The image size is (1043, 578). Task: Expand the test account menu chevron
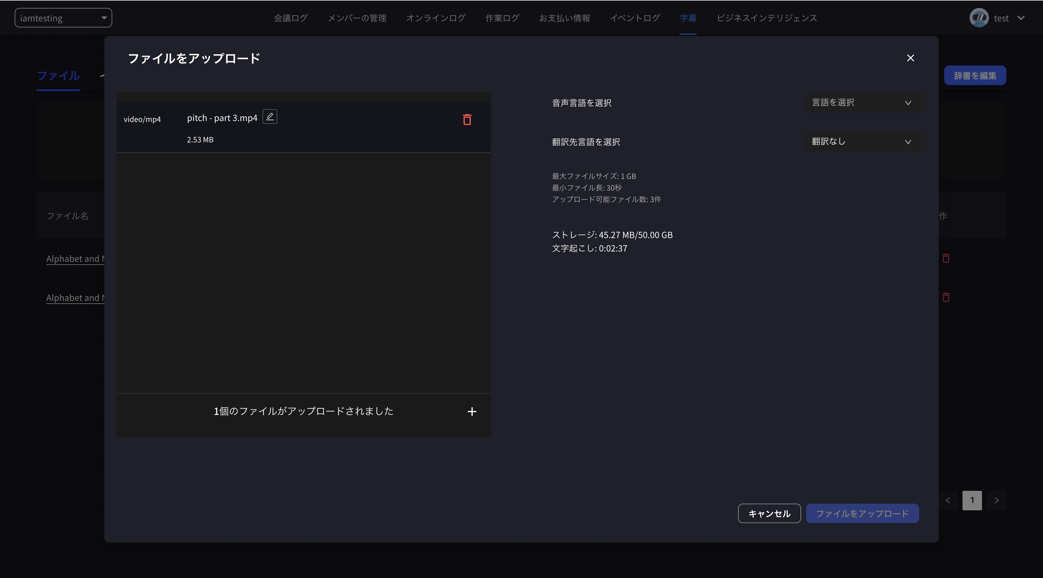click(1021, 17)
